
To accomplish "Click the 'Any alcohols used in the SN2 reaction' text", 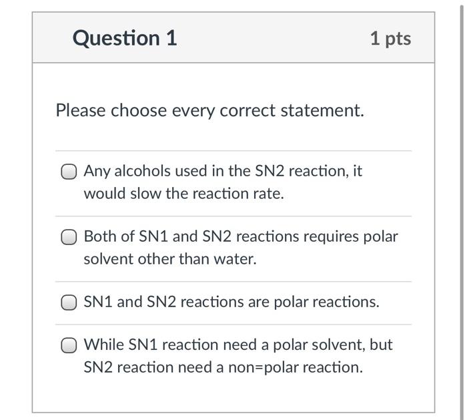I will pos(223,171).
